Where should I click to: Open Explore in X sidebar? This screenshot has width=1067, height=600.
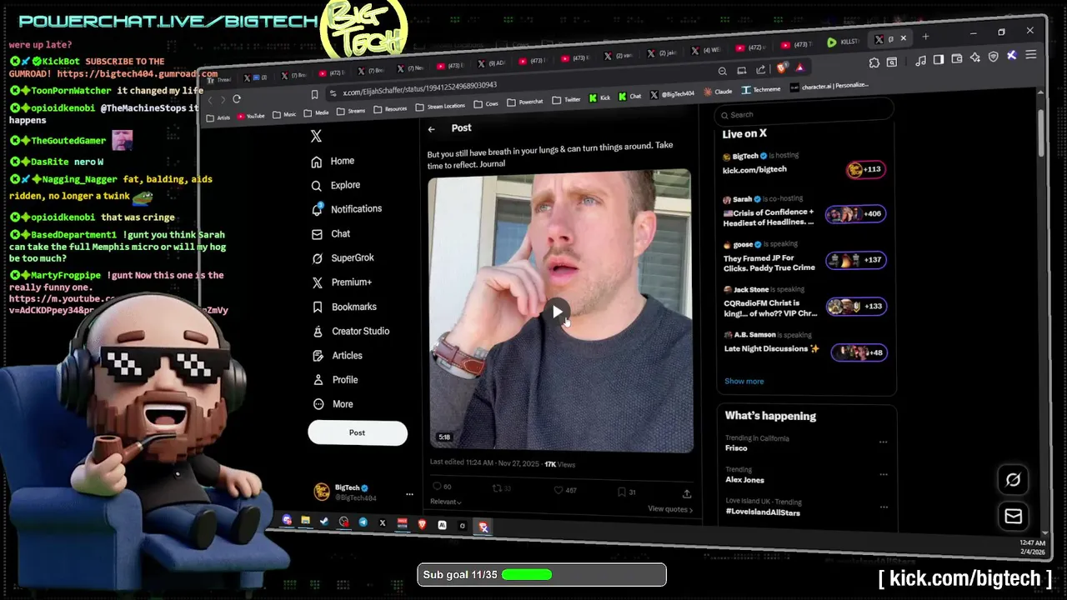click(x=335, y=185)
